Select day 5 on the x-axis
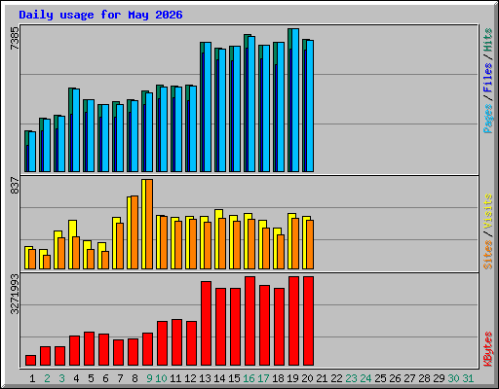The height and width of the screenshot is (389, 499). [x=91, y=378]
